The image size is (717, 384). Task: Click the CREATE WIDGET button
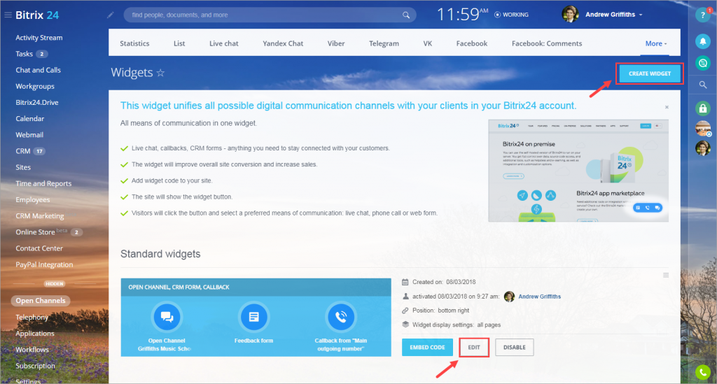pyautogui.click(x=649, y=73)
